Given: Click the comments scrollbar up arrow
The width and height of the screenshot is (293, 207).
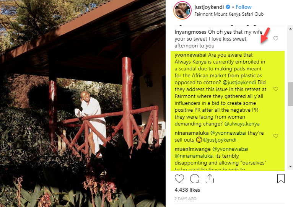Looking at the screenshot, I should 290,28.
